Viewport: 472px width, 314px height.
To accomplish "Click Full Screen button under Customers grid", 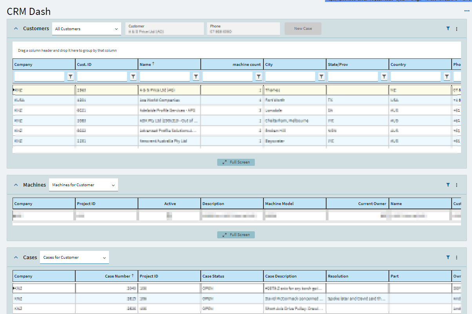I will 236,162.
